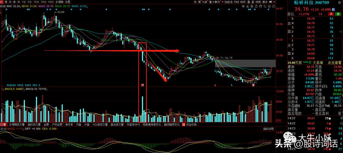This screenshot has height=153, width=343.
Task: Toggle the chart lock icon
Action: pos(256,6)
